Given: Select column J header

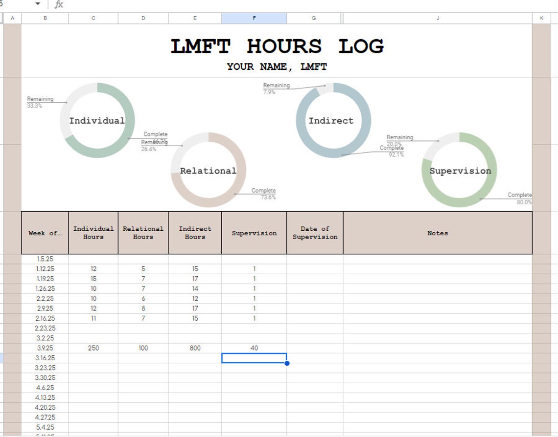Looking at the screenshot, I should tap(438, 18).
